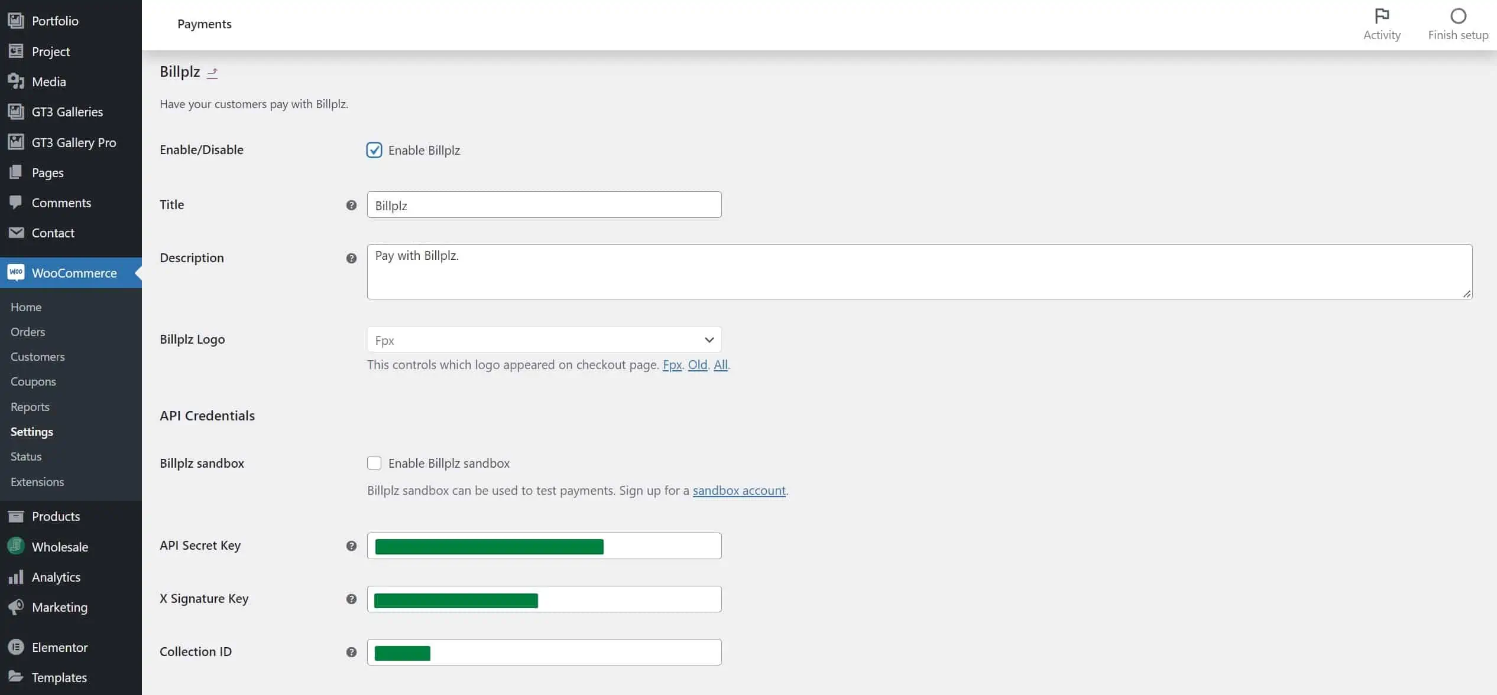Click the Wholesale green icon

click(x=16, y=546)
